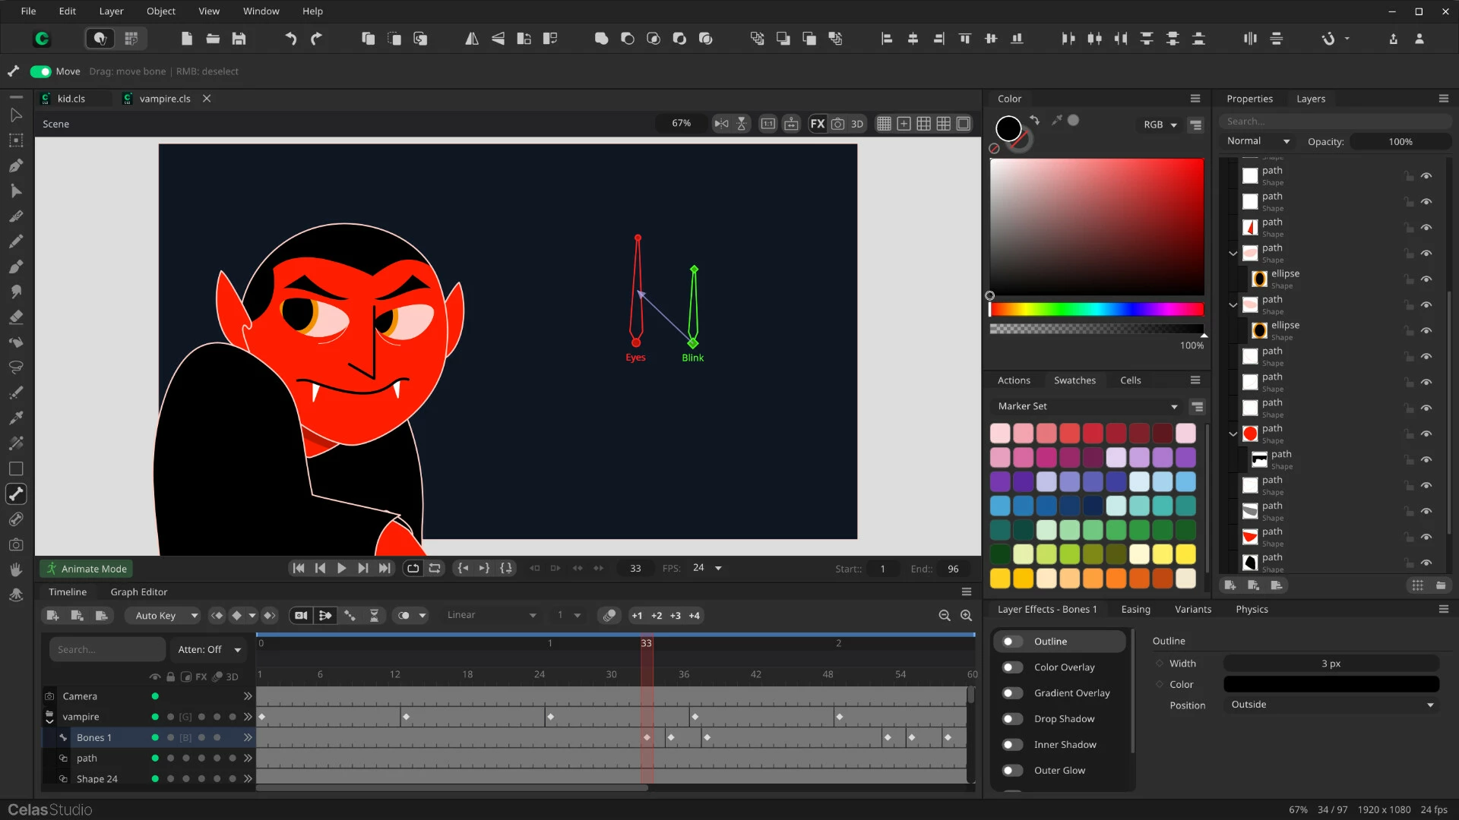Enable the Outline layer effect
This screenshot has height=820, width=1459.
[x=1011, y=642]
